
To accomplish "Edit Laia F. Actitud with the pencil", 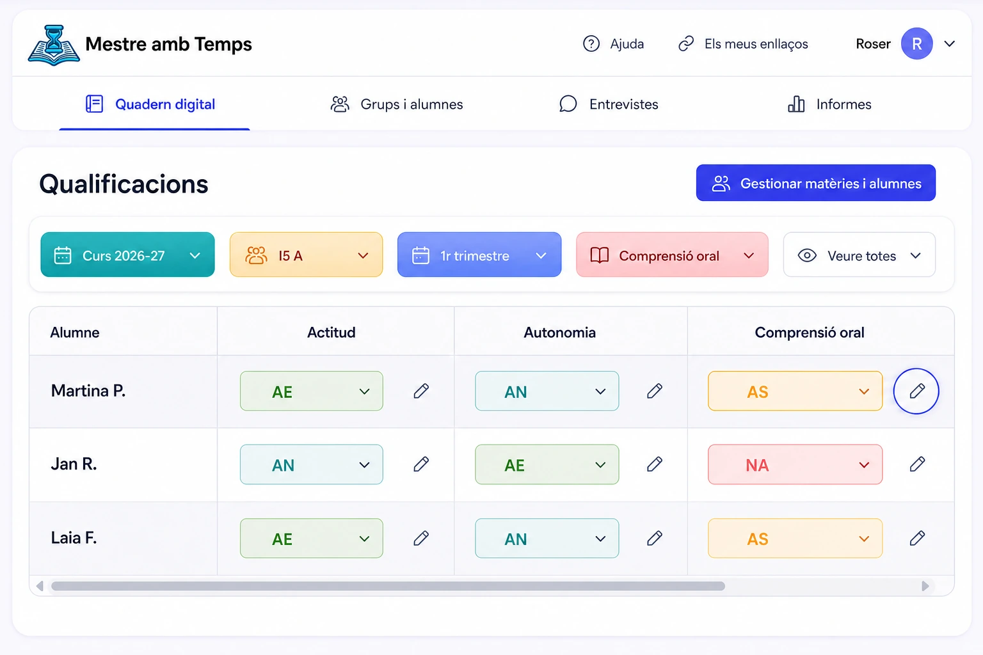I will pyautogui.click(x=421, y=539).
